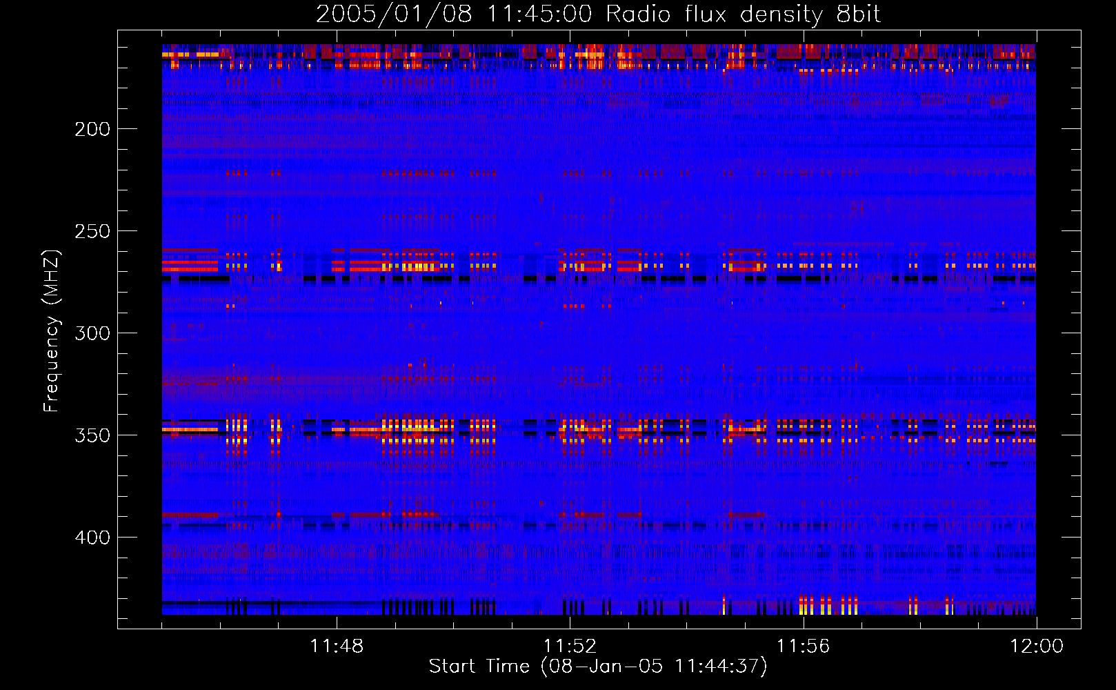Image resolution: width=1116 pixels, height=690 pixels.
Task: Click the plot title "2005/01/08 11:45:00 Radio flux density 8bit"
Action: tap(598, 14)
